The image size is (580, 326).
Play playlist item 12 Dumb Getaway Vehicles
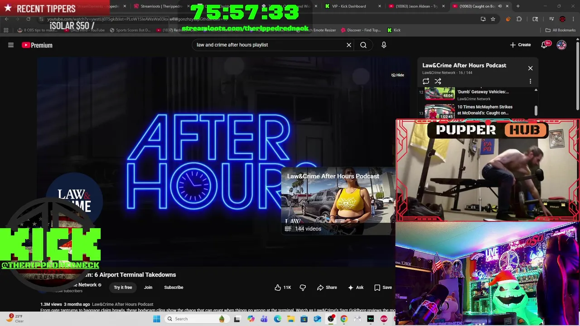point(478,94)
